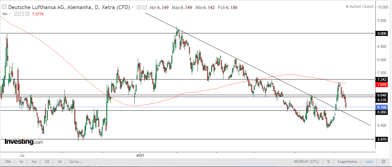
Task: Click the Market Closed status indicator
Action: pos(360,6)
